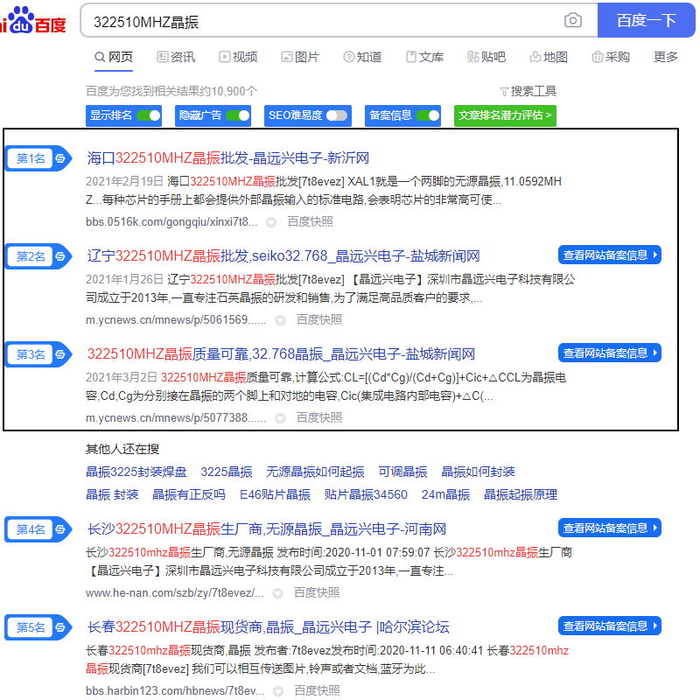Screen dimensions: 700x700
Task: Enable the SEO难易度 switch
Action: pyautogui.click(x=337, y=115)
